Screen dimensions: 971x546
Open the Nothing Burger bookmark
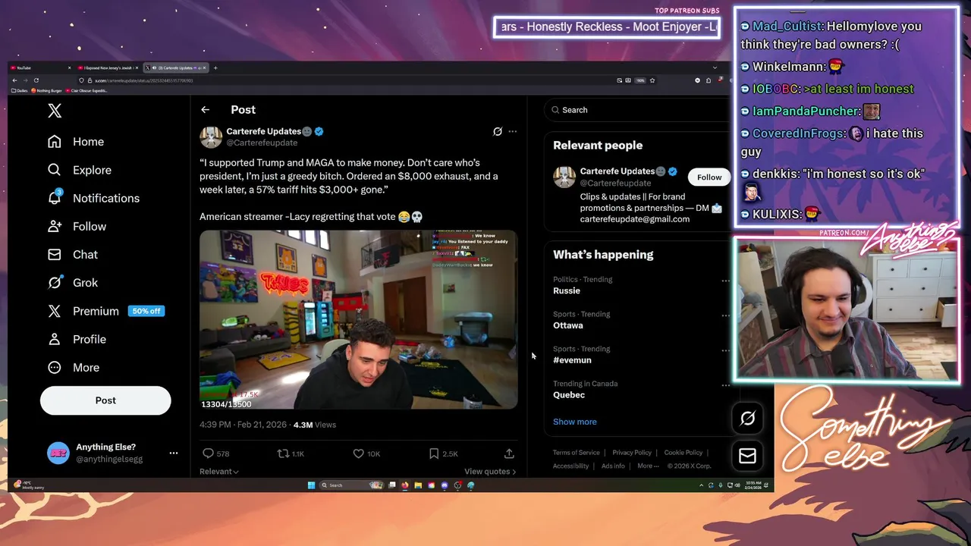(x=47, y=91)
